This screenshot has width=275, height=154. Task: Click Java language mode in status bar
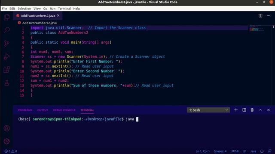click(253, 151)
